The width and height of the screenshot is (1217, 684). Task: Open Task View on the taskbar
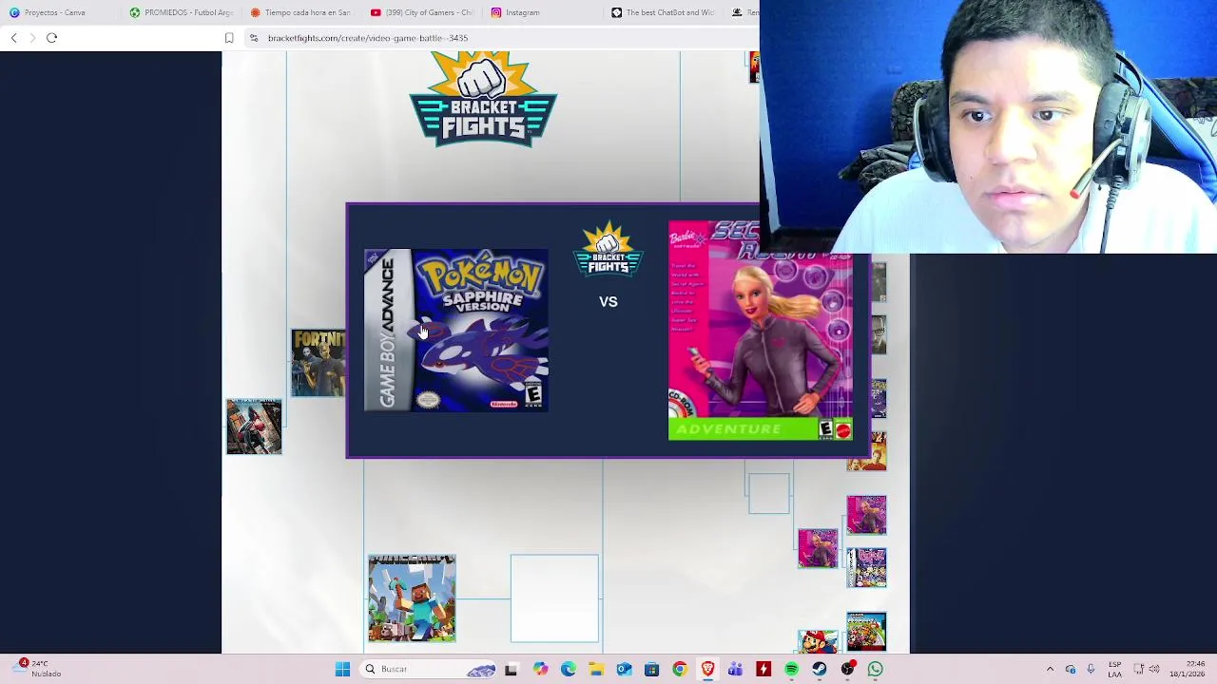(x=511, y=669)
